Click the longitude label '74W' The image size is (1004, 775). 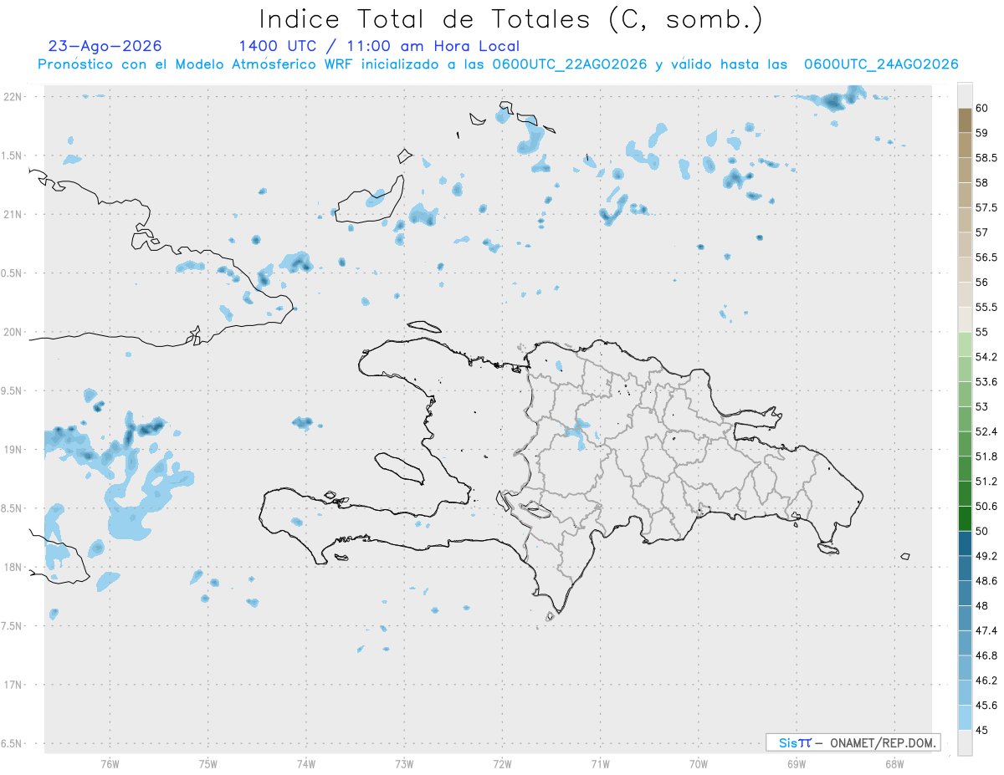pyautogui.click(x=305, y=763)
